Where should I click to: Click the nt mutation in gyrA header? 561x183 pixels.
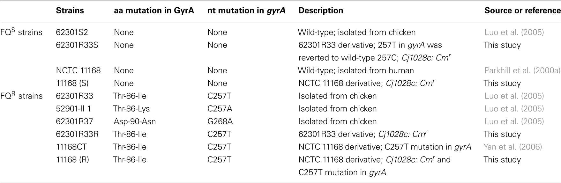click(x=246, y=11)
